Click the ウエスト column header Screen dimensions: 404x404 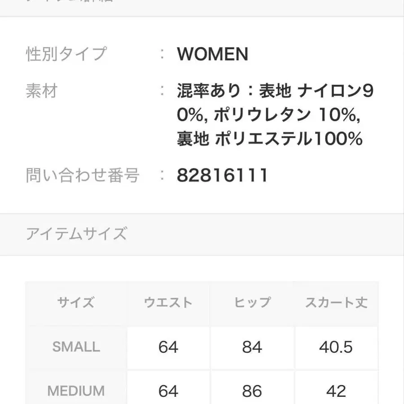[168, 303]
